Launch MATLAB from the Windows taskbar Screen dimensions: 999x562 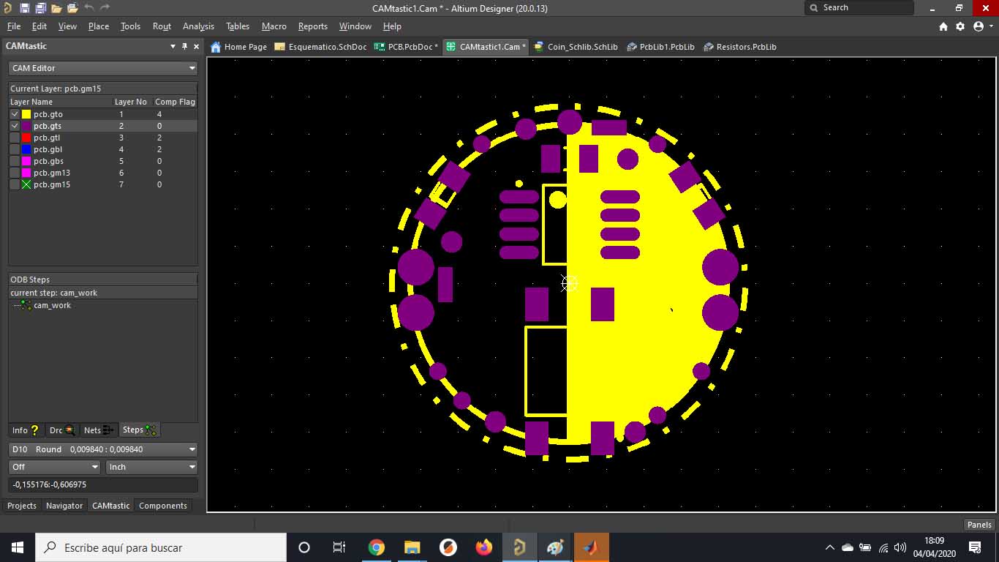point(591,547)
